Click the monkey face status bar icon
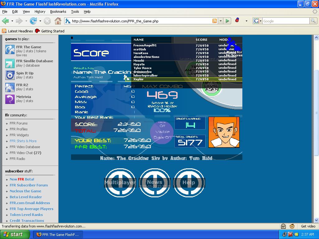Image resolution: width=319 pixels, height=239 pixels. [x=292, y=226]
